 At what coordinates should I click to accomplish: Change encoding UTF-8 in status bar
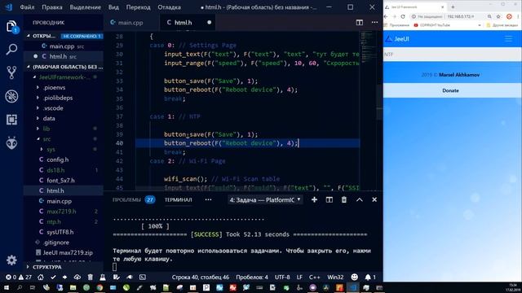pos(282,277)
